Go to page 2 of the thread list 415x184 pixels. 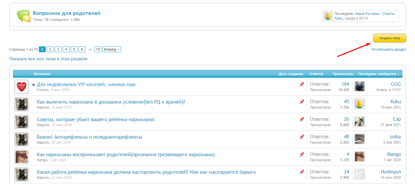[x=50, y=49]
